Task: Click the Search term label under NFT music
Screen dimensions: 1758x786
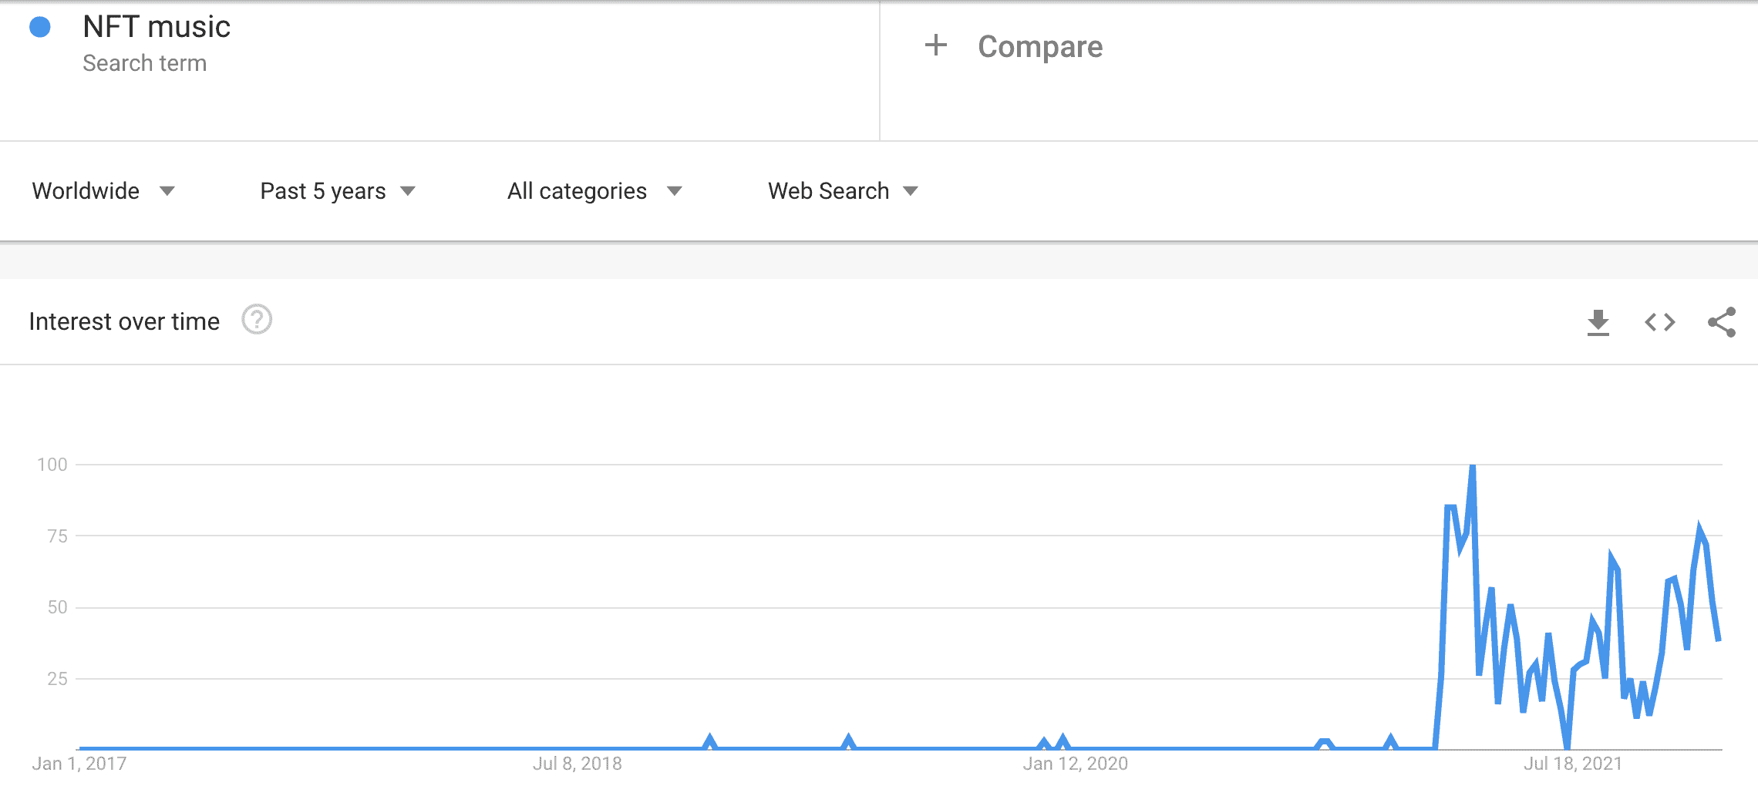Action: [x=145, y=63]
